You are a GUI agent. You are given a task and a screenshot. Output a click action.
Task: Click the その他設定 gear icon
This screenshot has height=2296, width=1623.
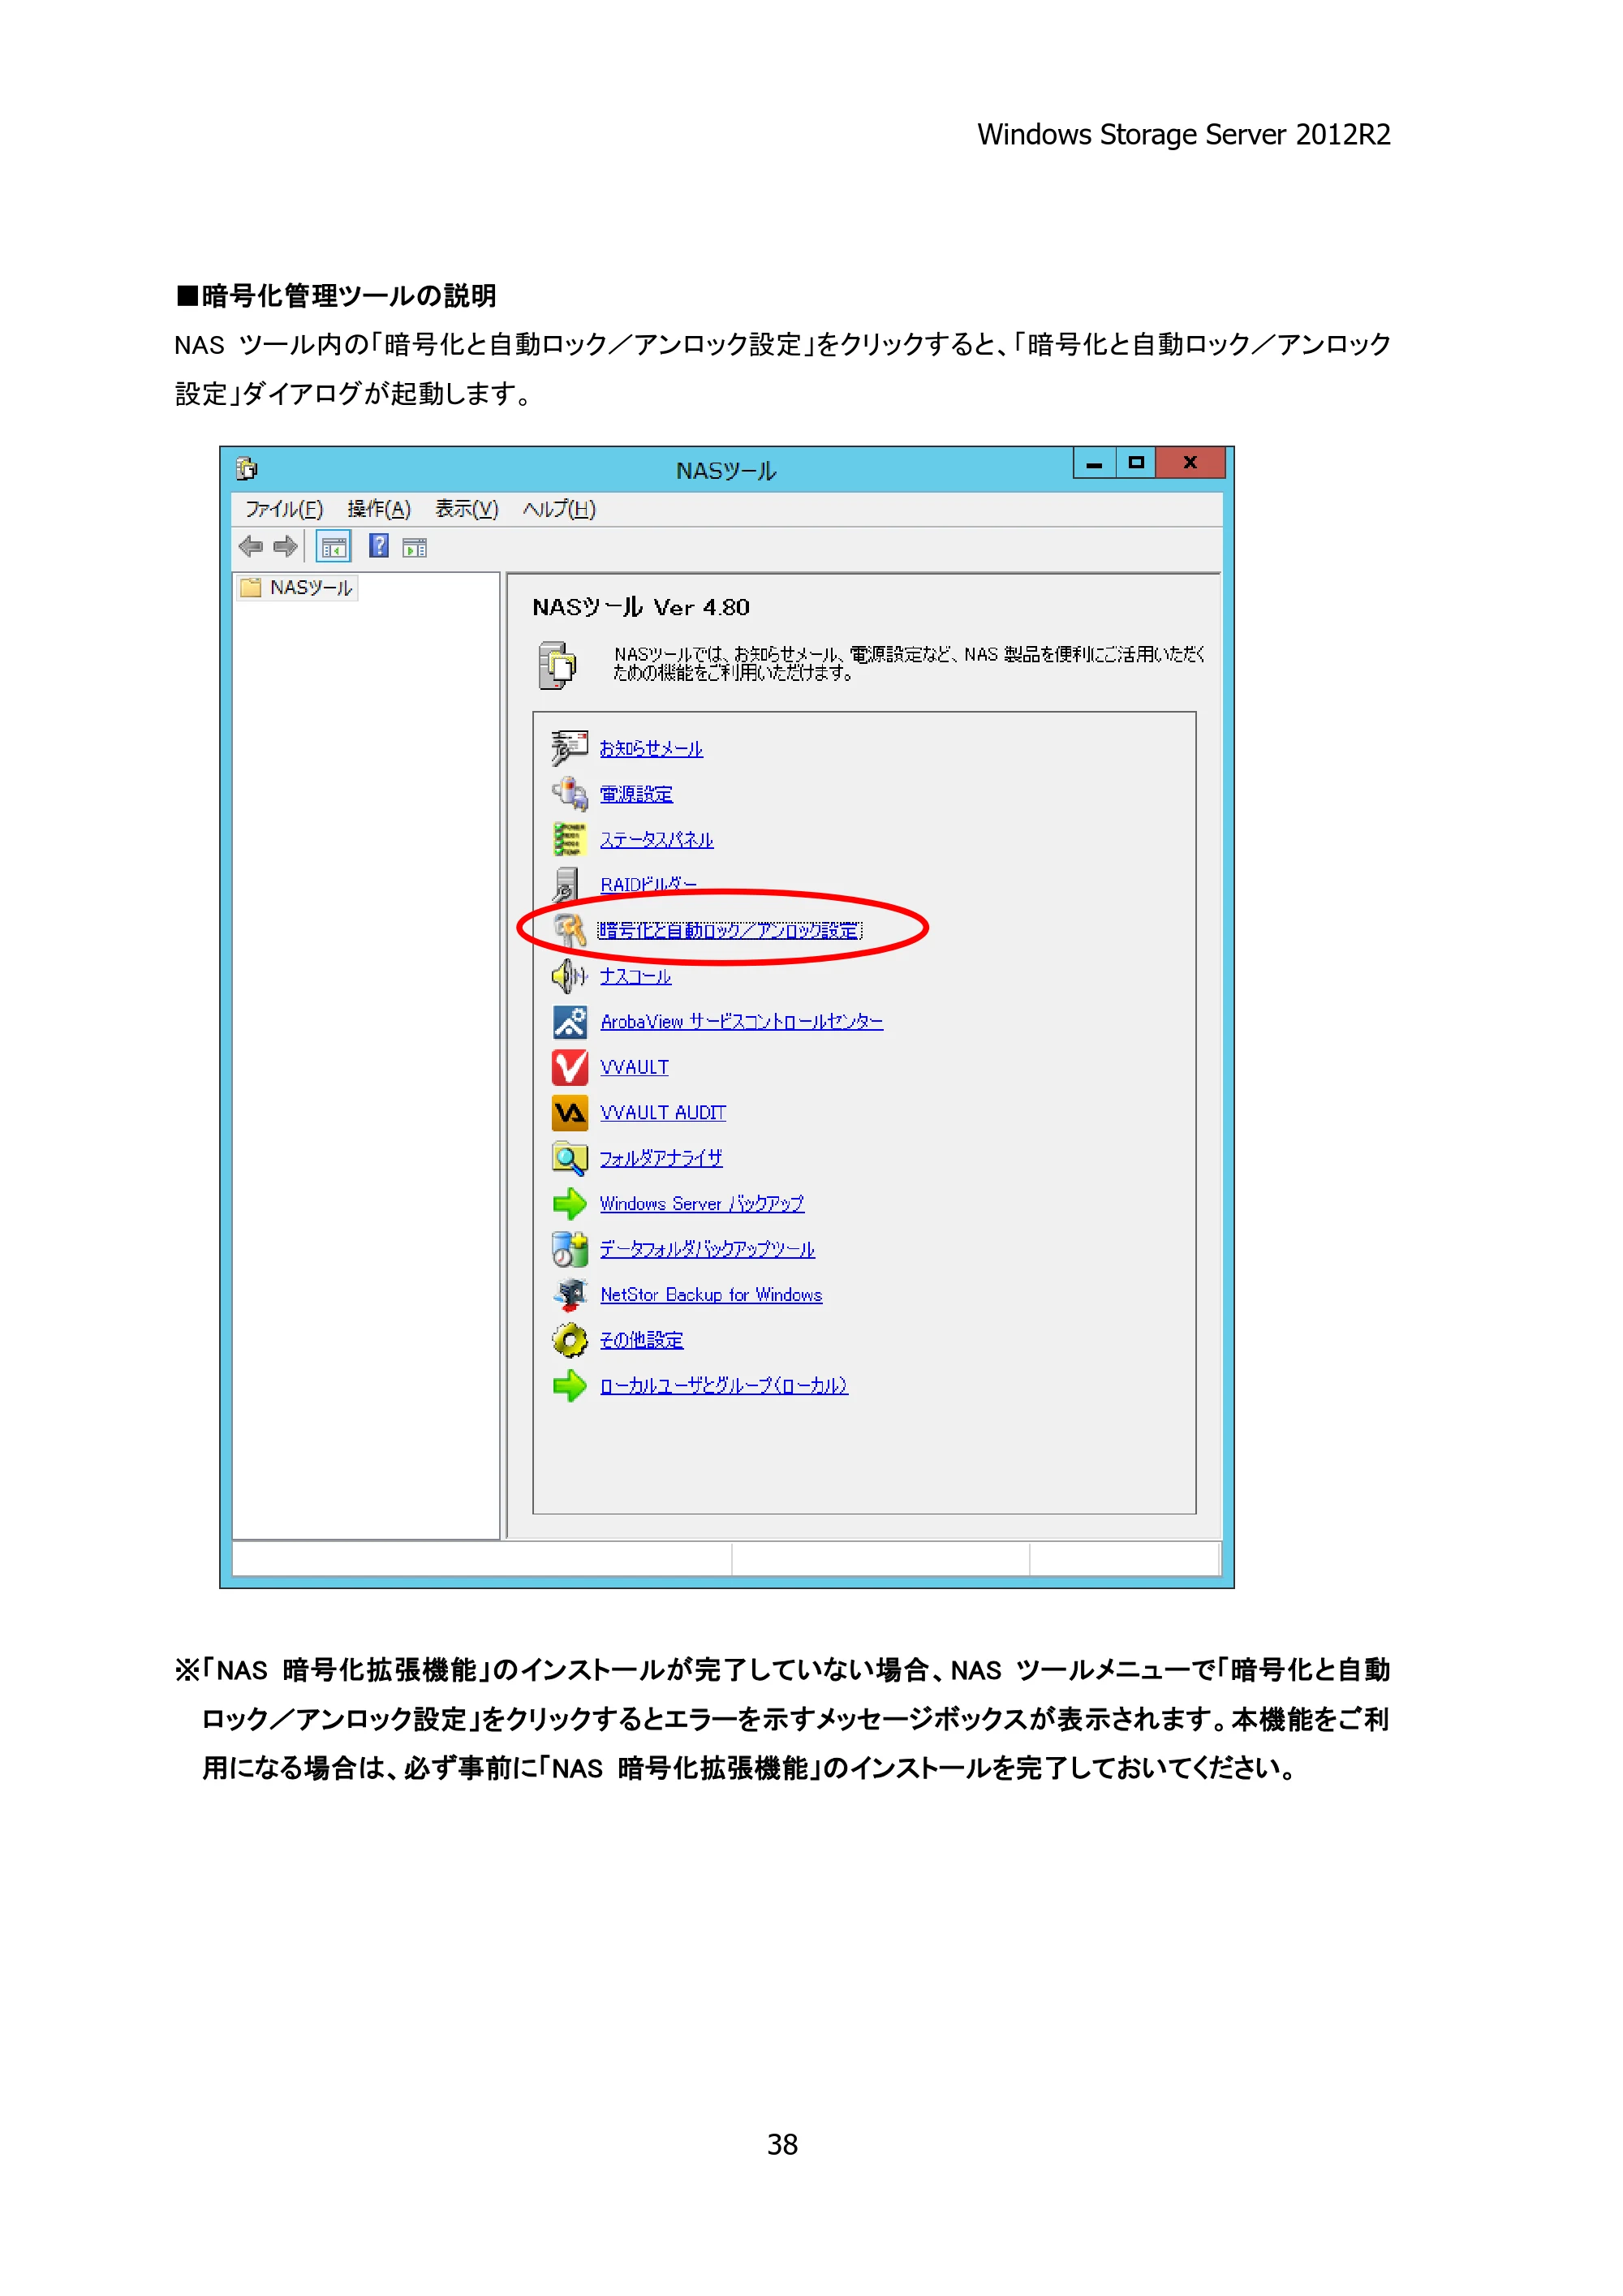point(570,1340)
